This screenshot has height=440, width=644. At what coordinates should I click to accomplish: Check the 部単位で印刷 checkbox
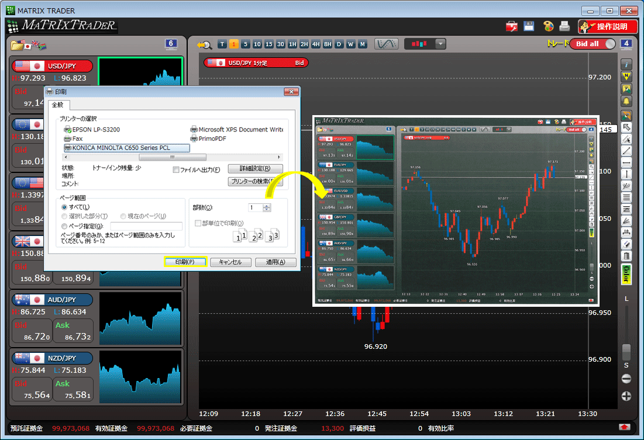pyautogui.click(x=198, y=223)
